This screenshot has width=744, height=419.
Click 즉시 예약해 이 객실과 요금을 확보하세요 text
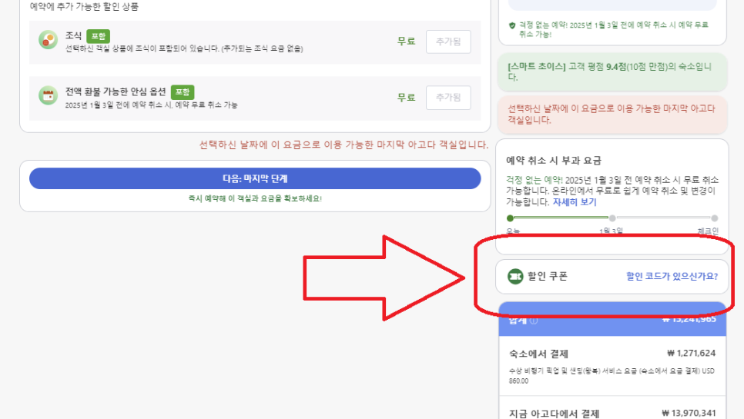click(x=255, y=199)
